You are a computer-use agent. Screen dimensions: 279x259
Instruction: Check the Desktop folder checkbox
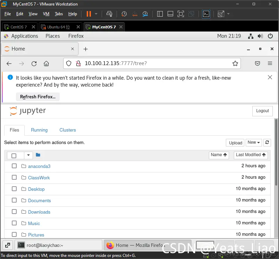tap(14, 189)
